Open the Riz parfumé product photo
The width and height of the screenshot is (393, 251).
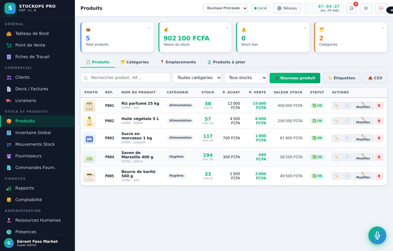(x=89, y=106)
